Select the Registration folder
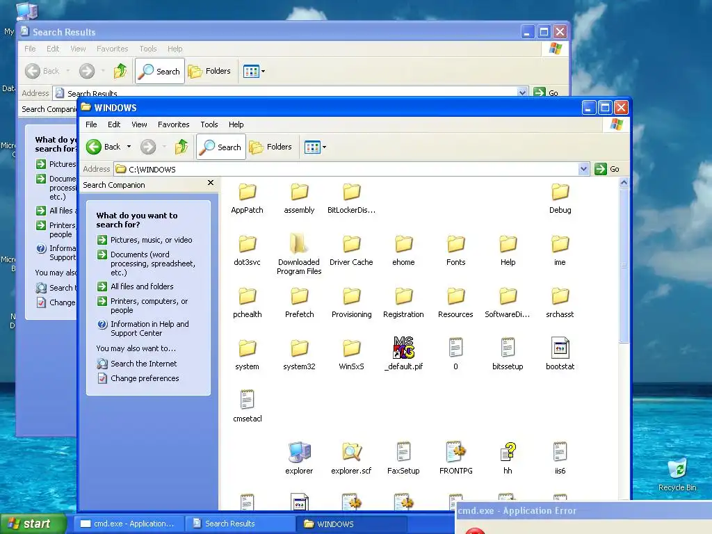 point(403,303)
